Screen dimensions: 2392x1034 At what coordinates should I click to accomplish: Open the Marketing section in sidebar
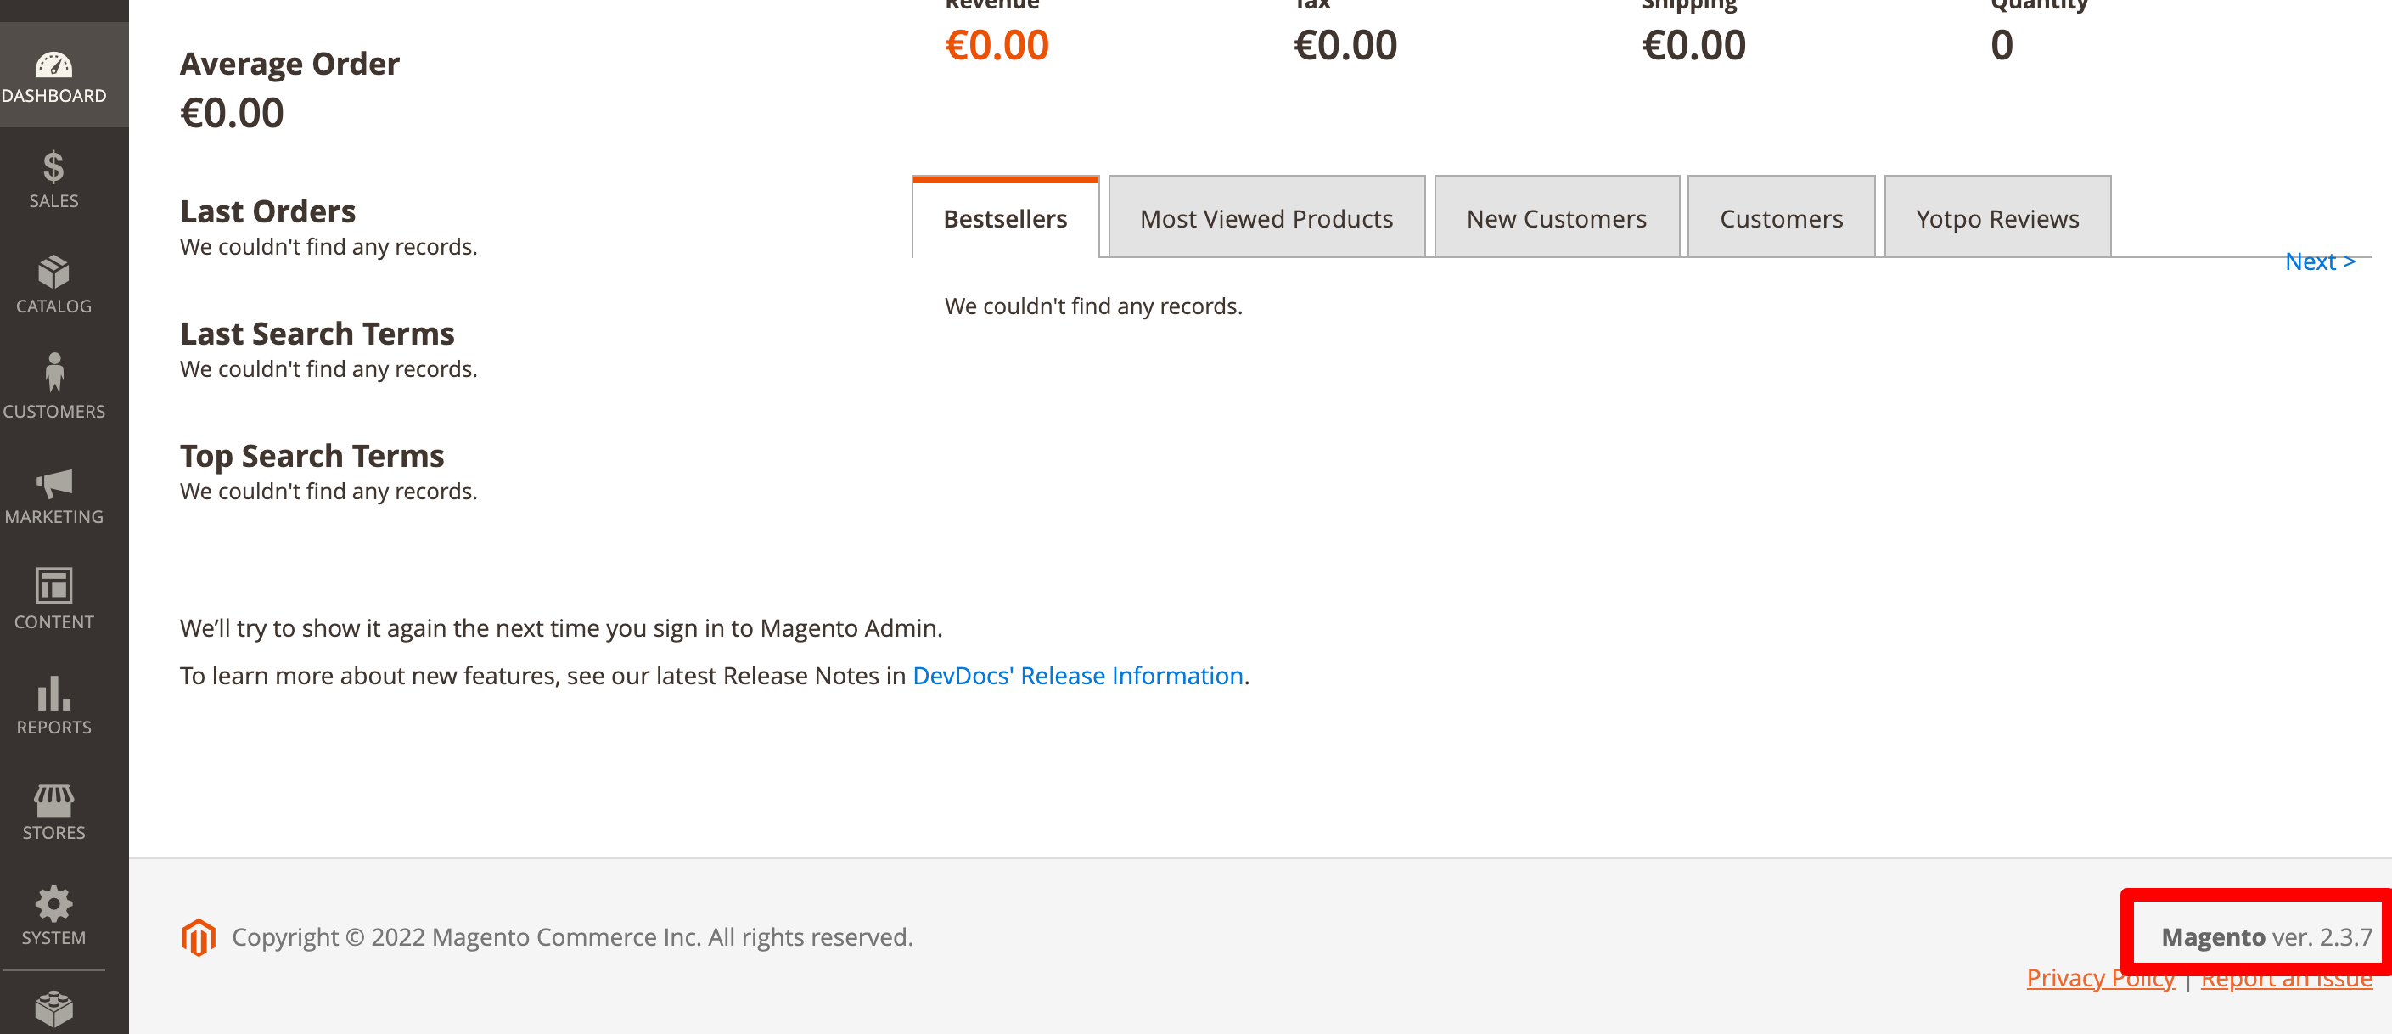coord(53,495)
